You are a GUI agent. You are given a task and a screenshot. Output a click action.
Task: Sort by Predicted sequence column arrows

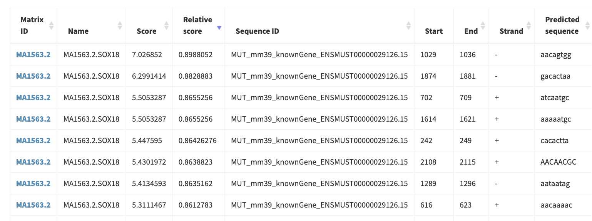point(587,25)
